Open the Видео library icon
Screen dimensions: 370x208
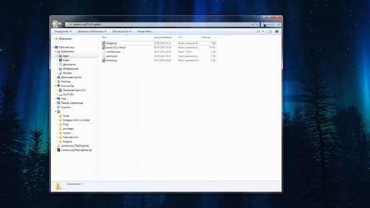click(60, 60)
